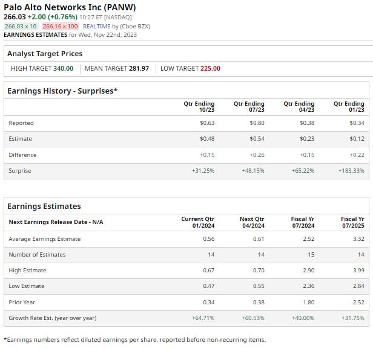373x349 pixels.
Task: Click the average estimate value 3.32
Action: (358, 239)
